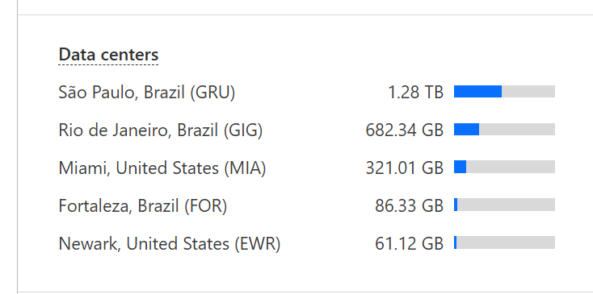Click the 682.34 GB traffic value
Screen dimensions: 593x294
(404, 130)
